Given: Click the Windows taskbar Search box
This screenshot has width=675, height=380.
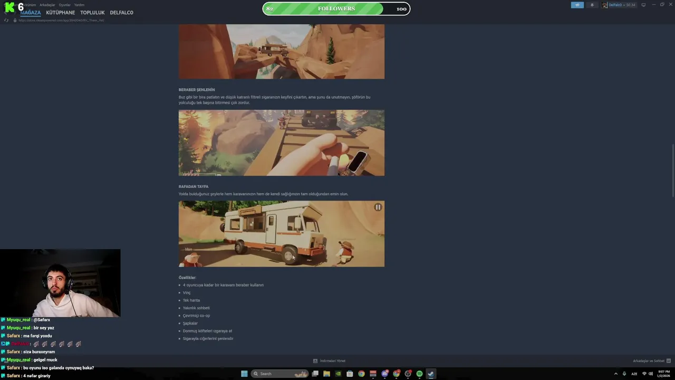Looking at the screenshot, I should coord(280,374).
